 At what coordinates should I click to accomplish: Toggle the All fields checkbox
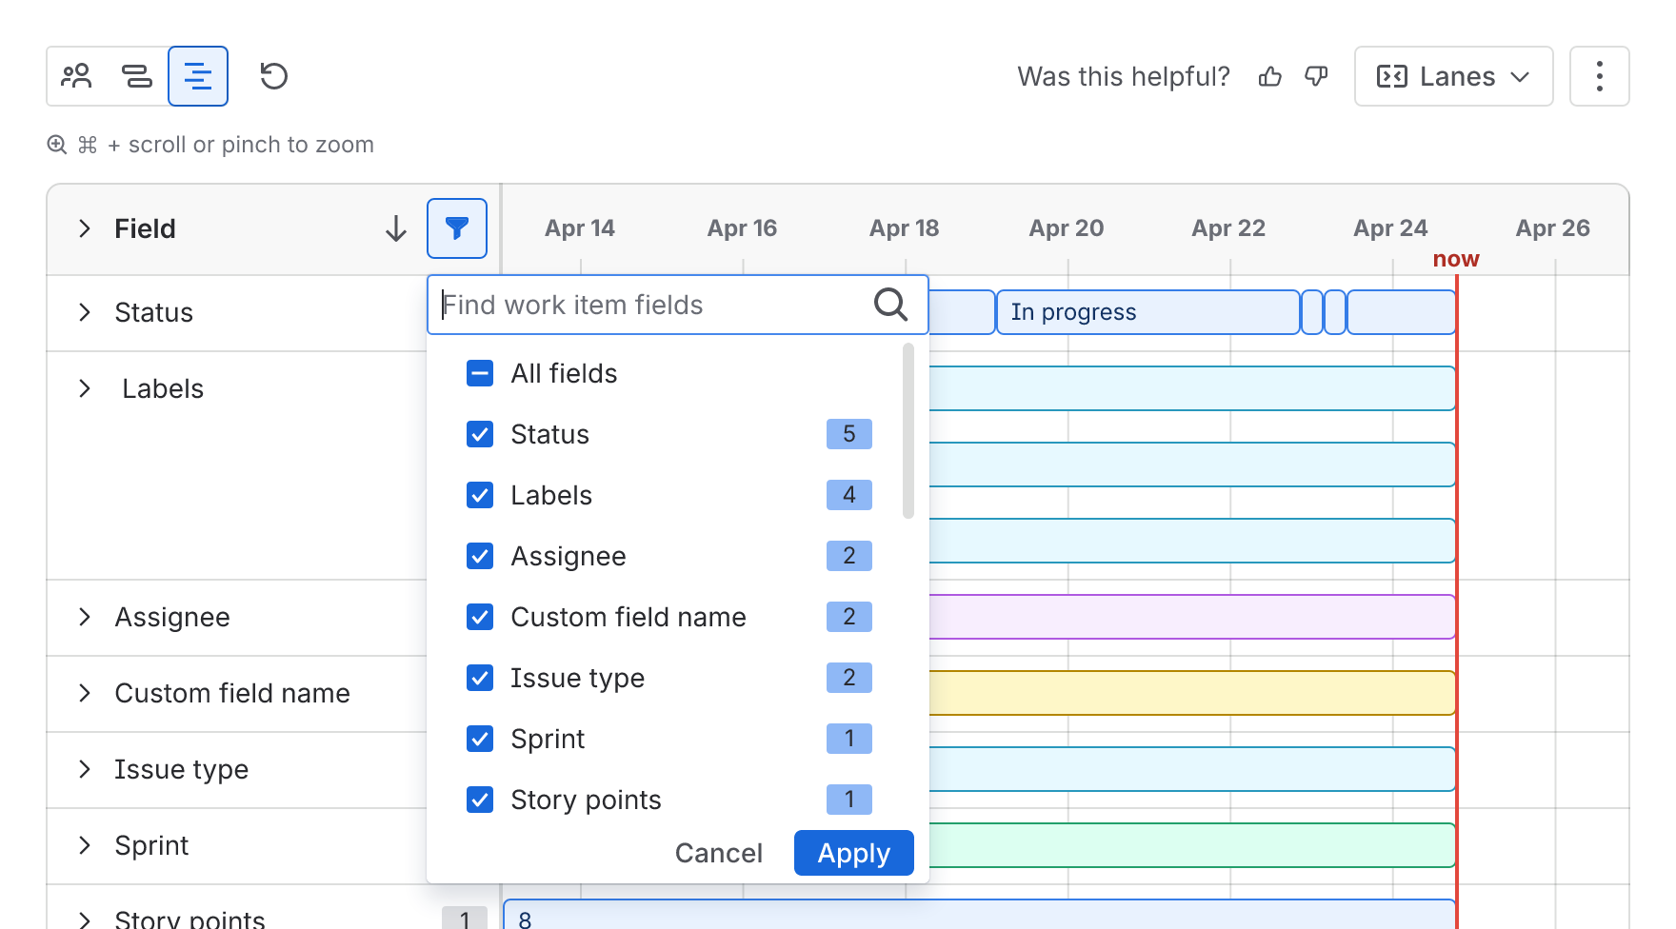pyautogui.click(x=480, y=373)
